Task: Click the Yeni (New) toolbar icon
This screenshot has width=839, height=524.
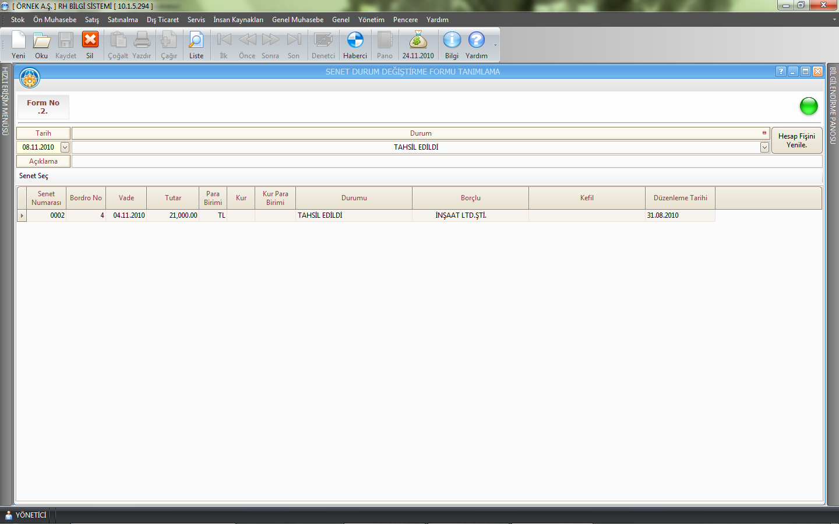Action: tap(19, 41)
